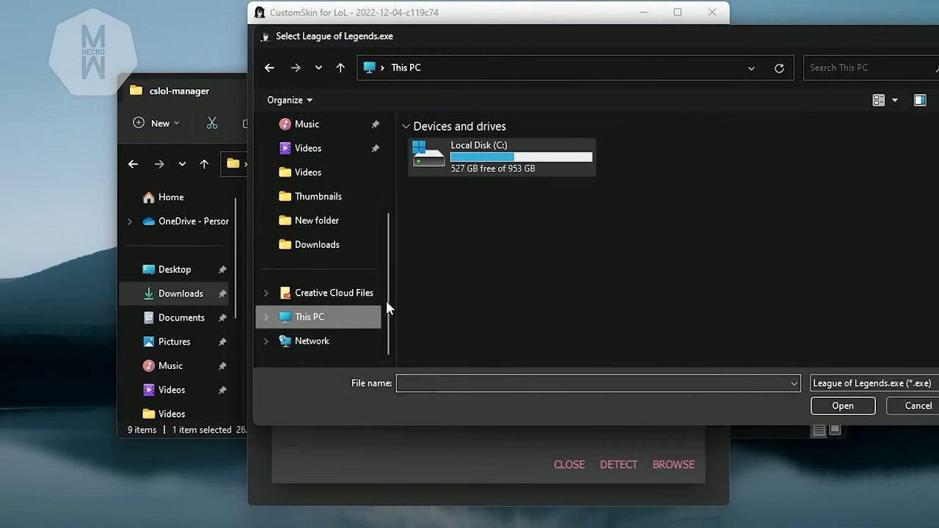Go back in the file dialog
Screen dimensions: 939x528
coord(269,67)
